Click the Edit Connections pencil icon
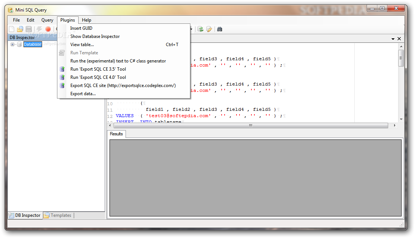Image resolution: width=415 pixels, height=238 pixels. (209, 29)
